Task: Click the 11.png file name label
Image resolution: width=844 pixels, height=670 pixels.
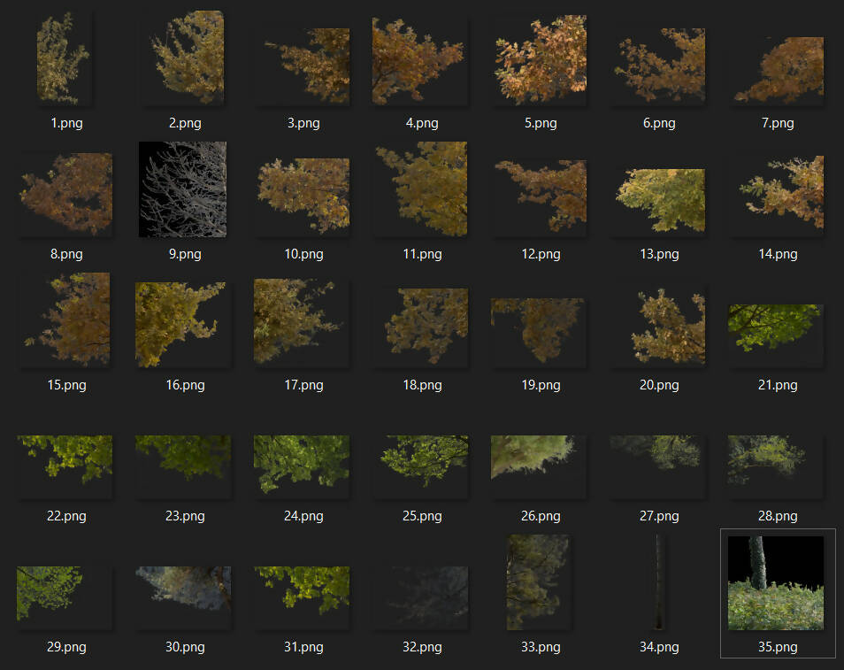Action: point(422,254)
